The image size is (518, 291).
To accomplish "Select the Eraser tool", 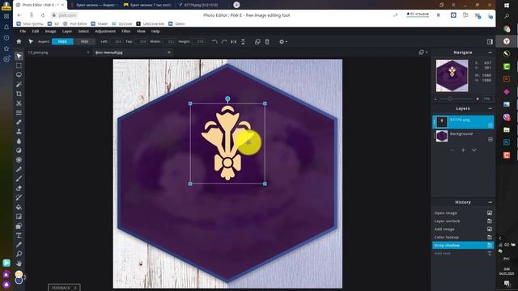I will (x=19, y=188).
